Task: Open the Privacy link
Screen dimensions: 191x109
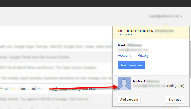Action: point(143,55)
